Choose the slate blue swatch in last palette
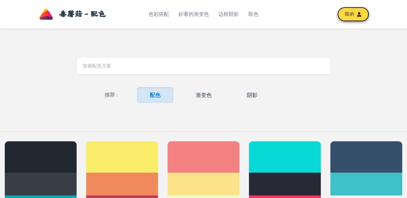The image size is (407, 198). [366, 157]
